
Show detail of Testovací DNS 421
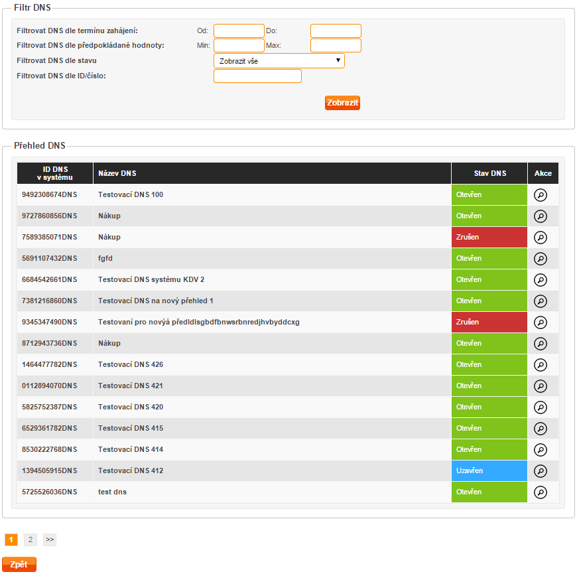[x=541, y=386]
